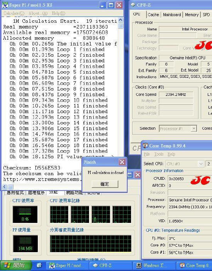The height and width of the screenshot is (271, 212).
Task: Click the scroll up arrow in Super PI
Action: [121, 20]
